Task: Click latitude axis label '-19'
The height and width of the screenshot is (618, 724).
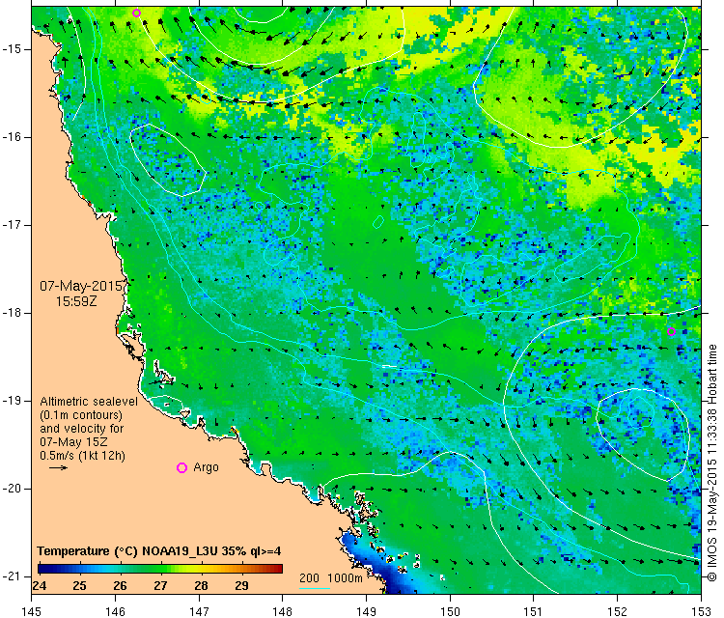Action: (x=11, y=401)
